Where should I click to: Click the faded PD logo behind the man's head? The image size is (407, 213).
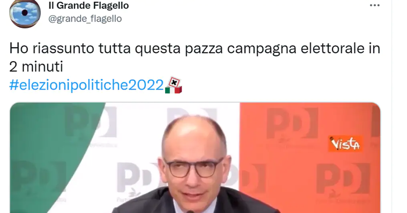(192, 113)
